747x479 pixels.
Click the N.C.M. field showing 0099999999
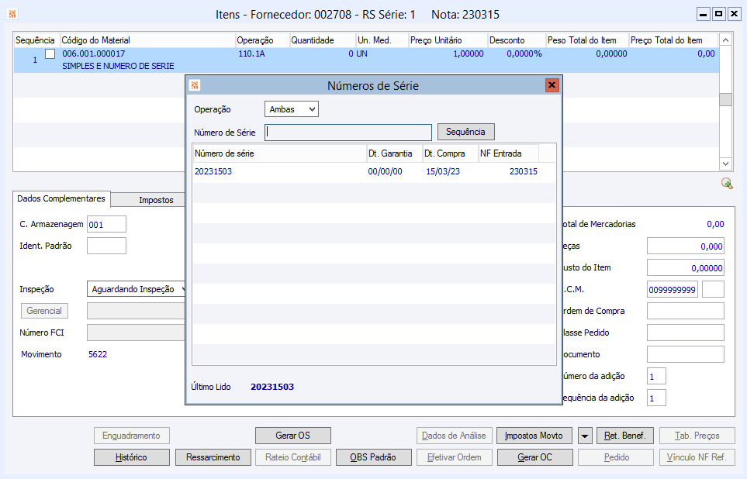(673, 290)
